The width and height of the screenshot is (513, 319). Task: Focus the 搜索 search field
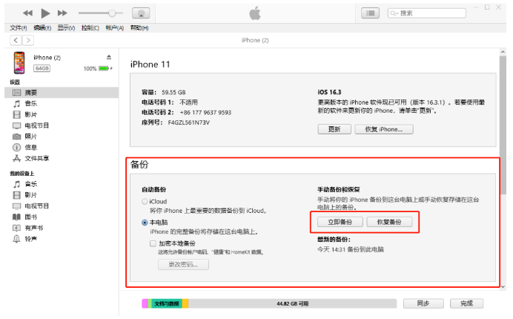pyautogui.click(x=427, y=13)
